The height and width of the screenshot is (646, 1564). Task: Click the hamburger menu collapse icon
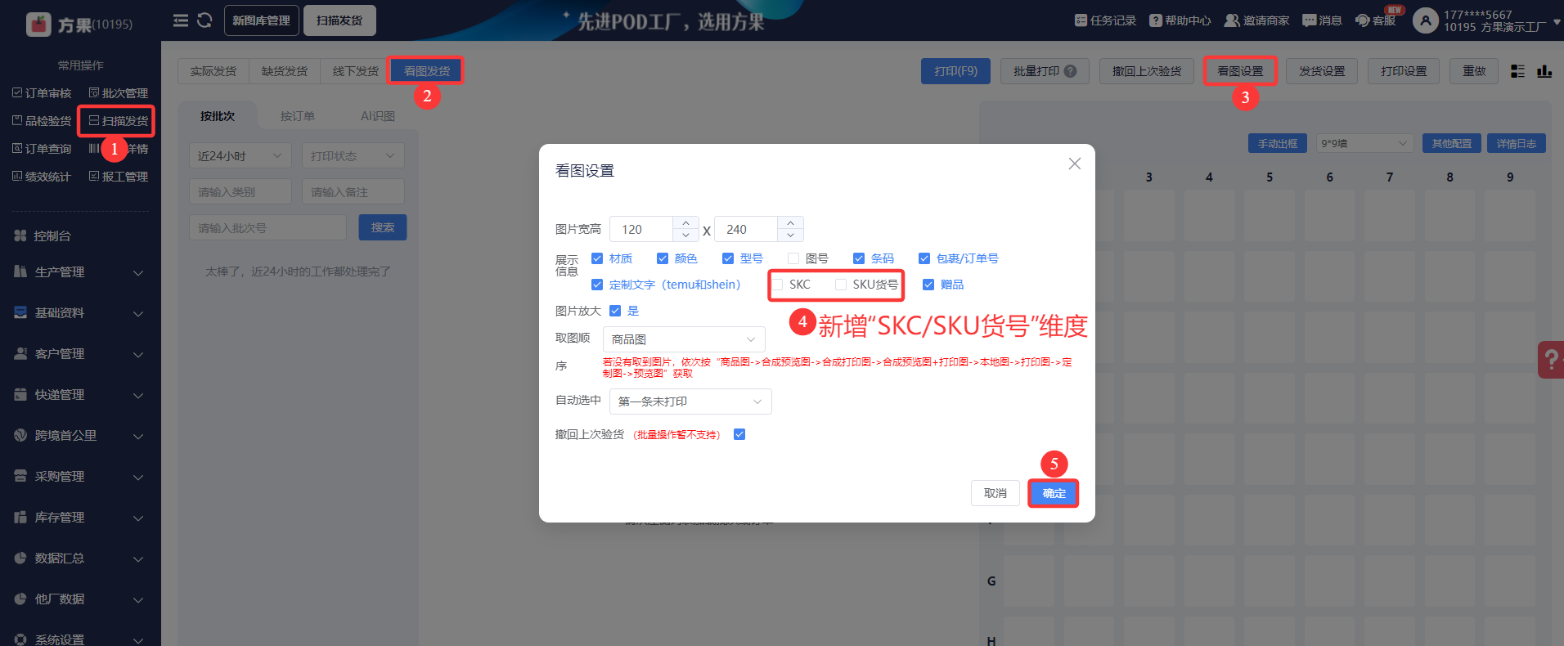click(181, 20)
